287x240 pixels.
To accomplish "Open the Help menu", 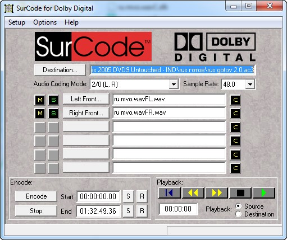I will coord(71,22).
